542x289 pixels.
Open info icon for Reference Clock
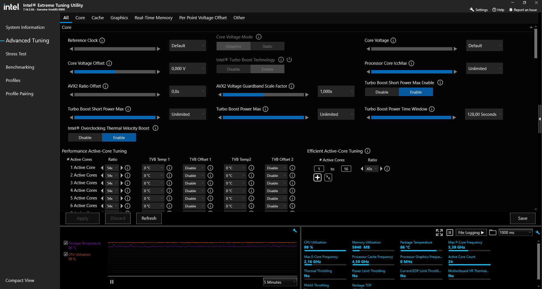click(102, 40)
